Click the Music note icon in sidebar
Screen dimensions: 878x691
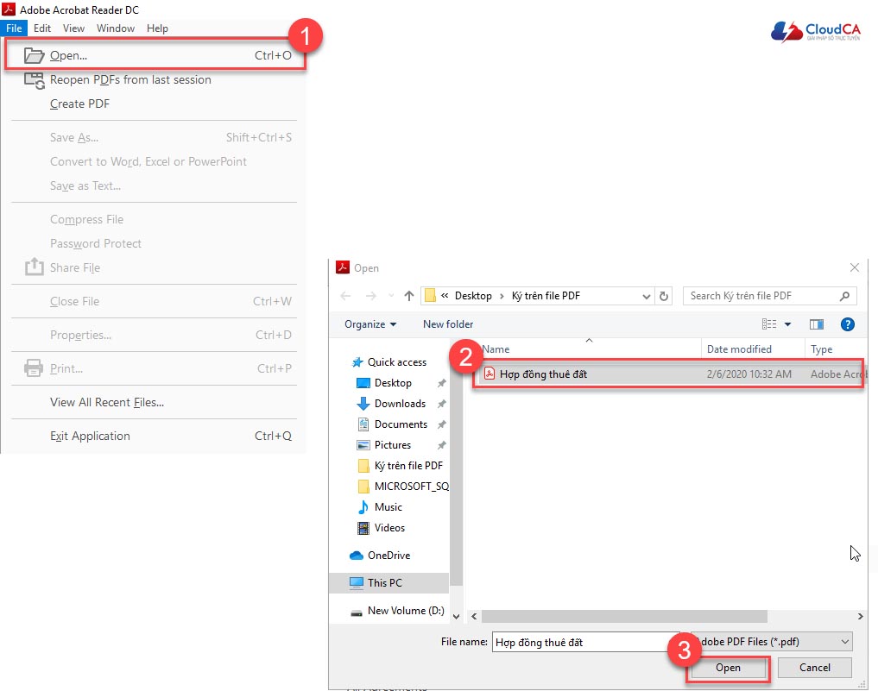363,507
